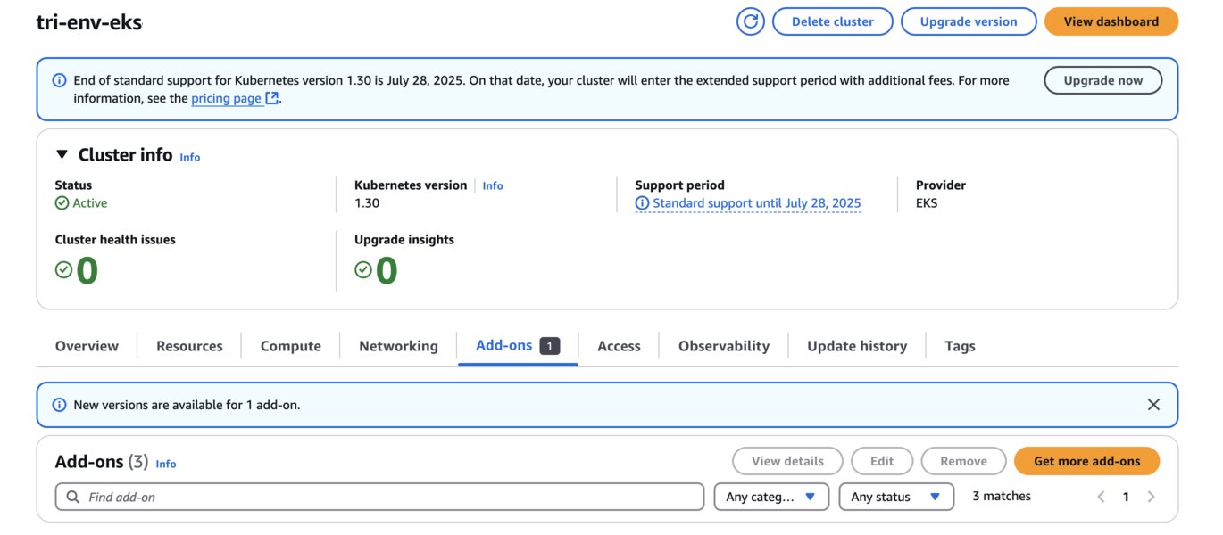Click the external link icon beside pricing page
This screenshot has width=1223, height=535.
(x=272, y=98)
